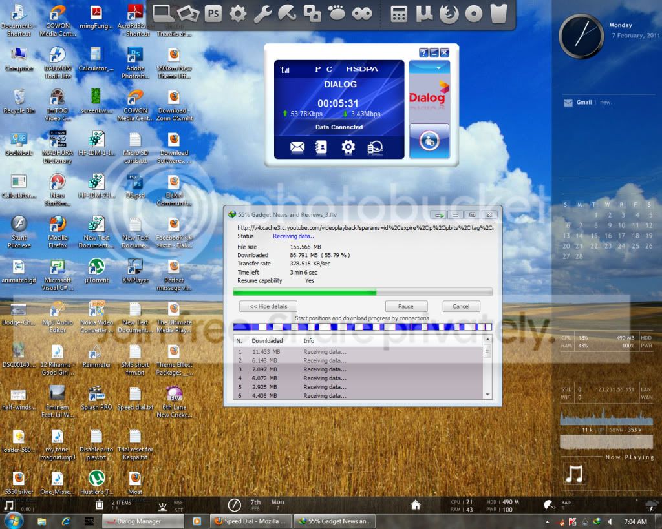This screenshot has height=529, width=662.
Task: Open messages envelope icon in Dialog Manager
Action: [x=297, y=147]
